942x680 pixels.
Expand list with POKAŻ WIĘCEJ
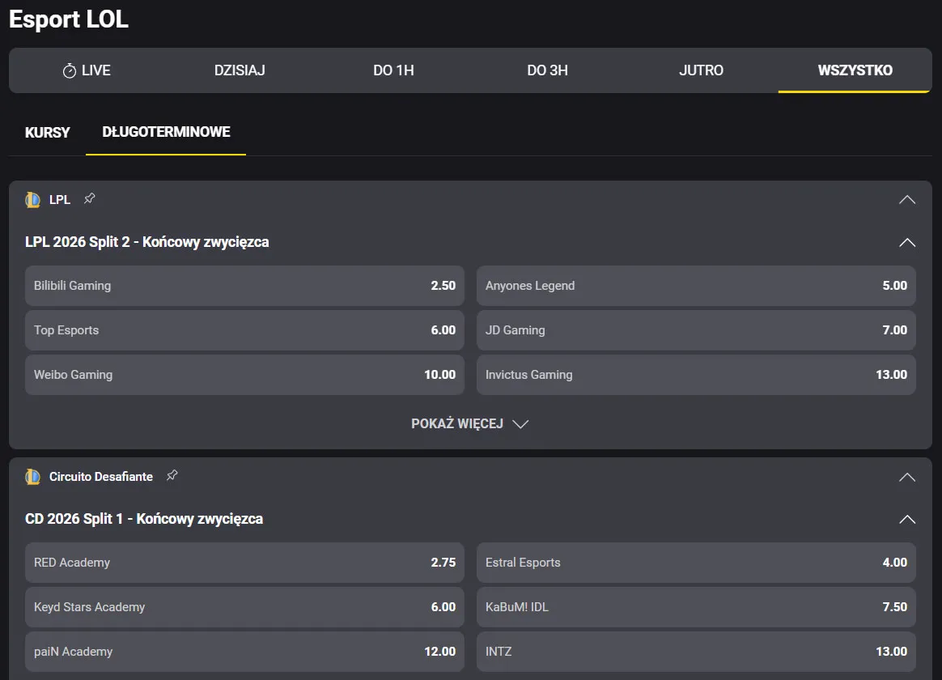click(469, 424)
